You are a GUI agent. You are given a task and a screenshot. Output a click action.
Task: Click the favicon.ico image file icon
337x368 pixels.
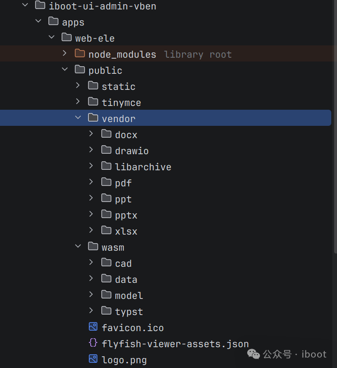pyautogui.click(x=93, y=327)
